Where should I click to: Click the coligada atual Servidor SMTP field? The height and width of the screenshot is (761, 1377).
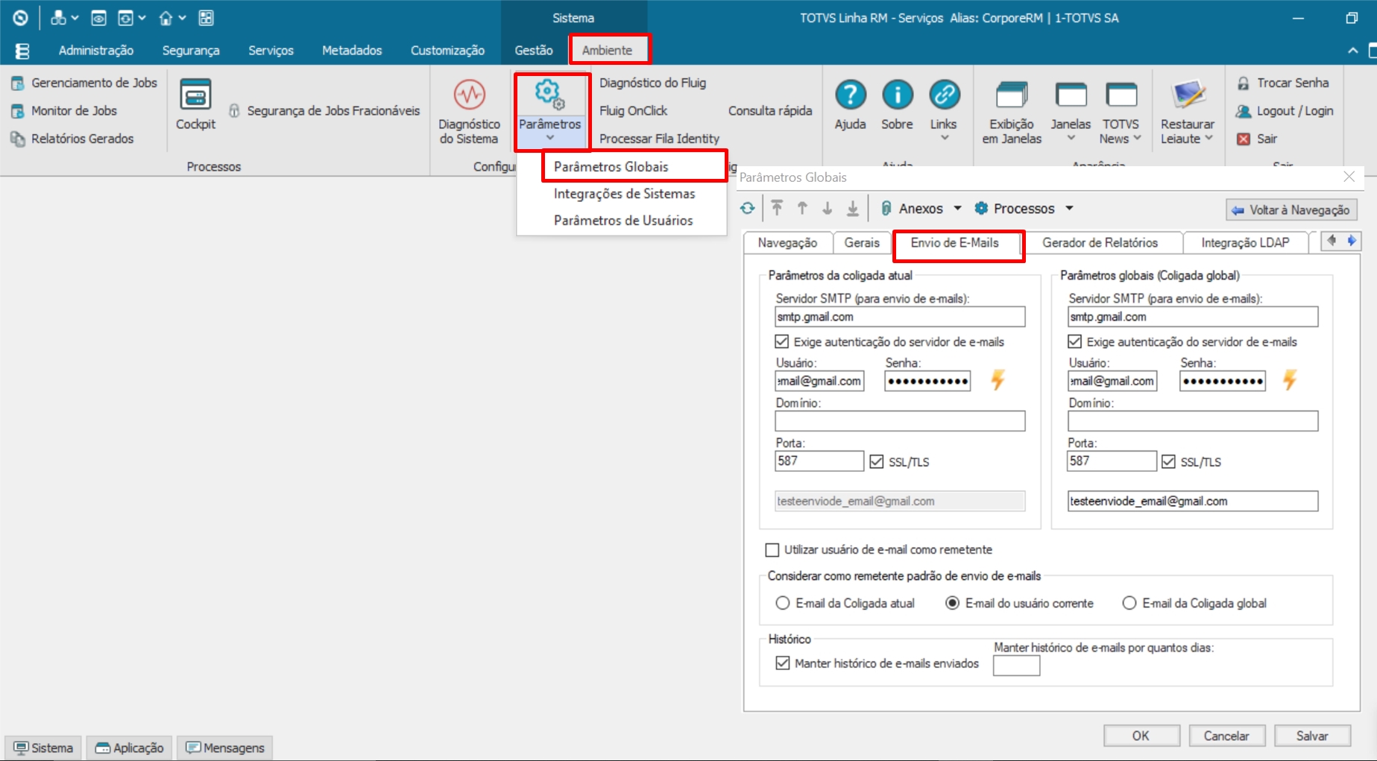[900, 317]
